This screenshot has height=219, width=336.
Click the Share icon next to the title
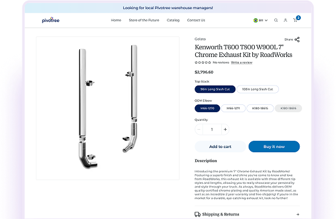pos(297,39)
